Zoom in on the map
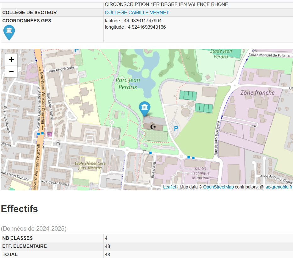 click(12, 59)
